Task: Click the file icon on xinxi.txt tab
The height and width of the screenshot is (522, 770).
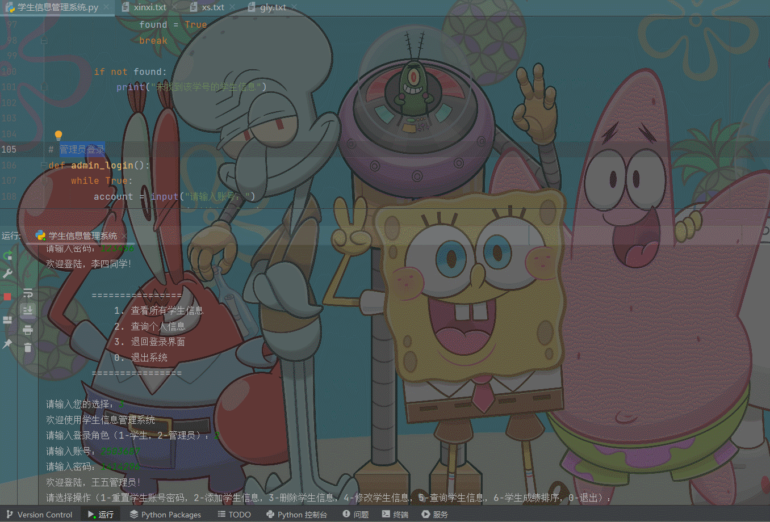Action: click(125, 7)
